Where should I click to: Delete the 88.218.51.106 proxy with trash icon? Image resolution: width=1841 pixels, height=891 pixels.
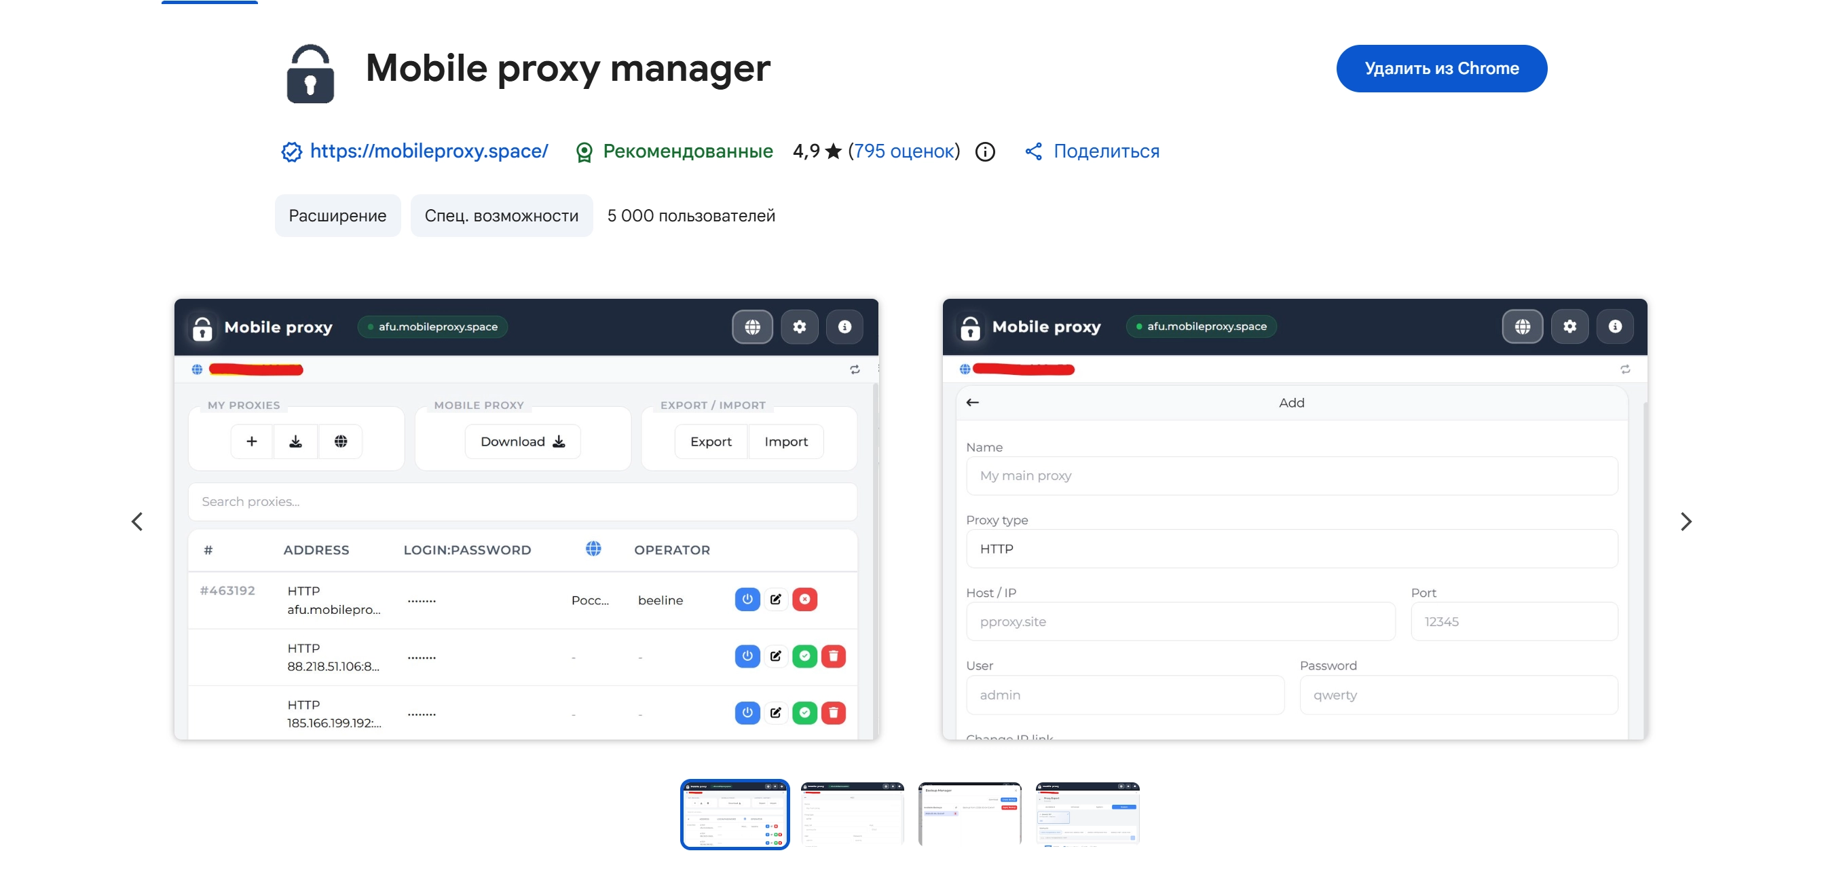pyautogui.click(x=834, y=657)
